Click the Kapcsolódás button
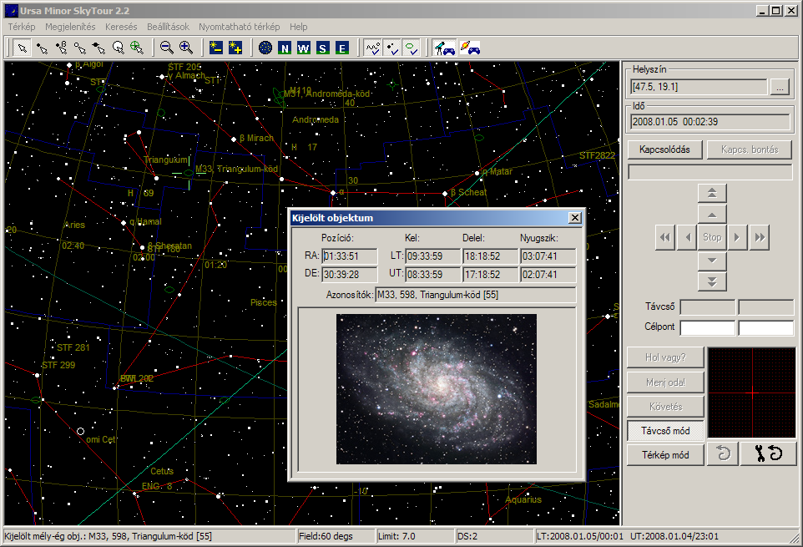This screenshot has height=547, width=803. point(664,149)
